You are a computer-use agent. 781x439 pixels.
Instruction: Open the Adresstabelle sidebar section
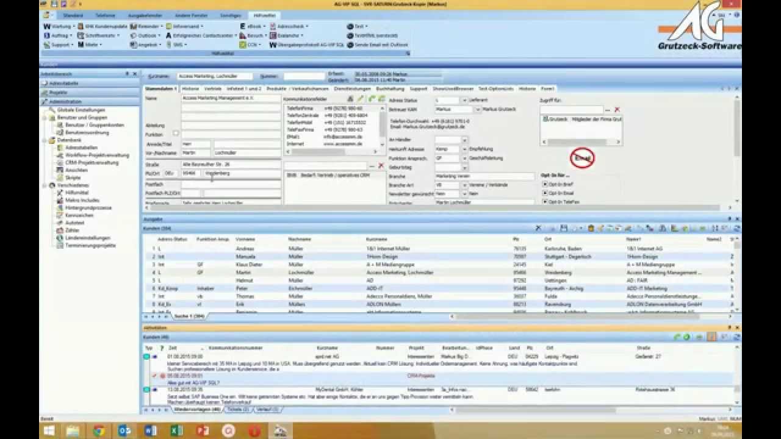point(90,83)
